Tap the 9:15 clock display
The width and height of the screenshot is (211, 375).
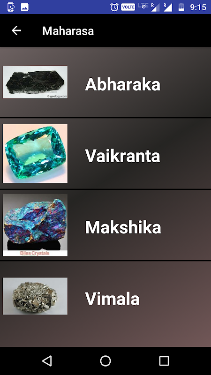198,7
